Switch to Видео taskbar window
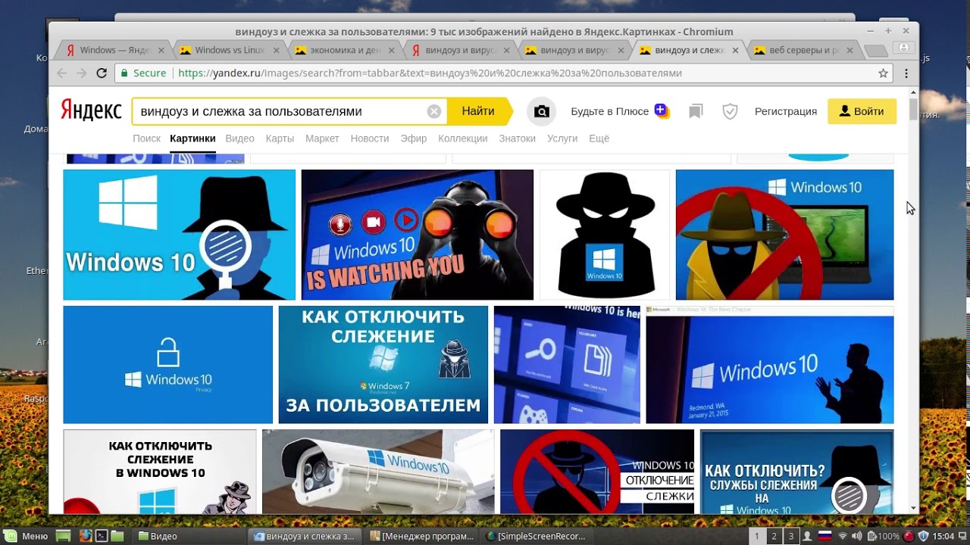 [x=188, y=536]
